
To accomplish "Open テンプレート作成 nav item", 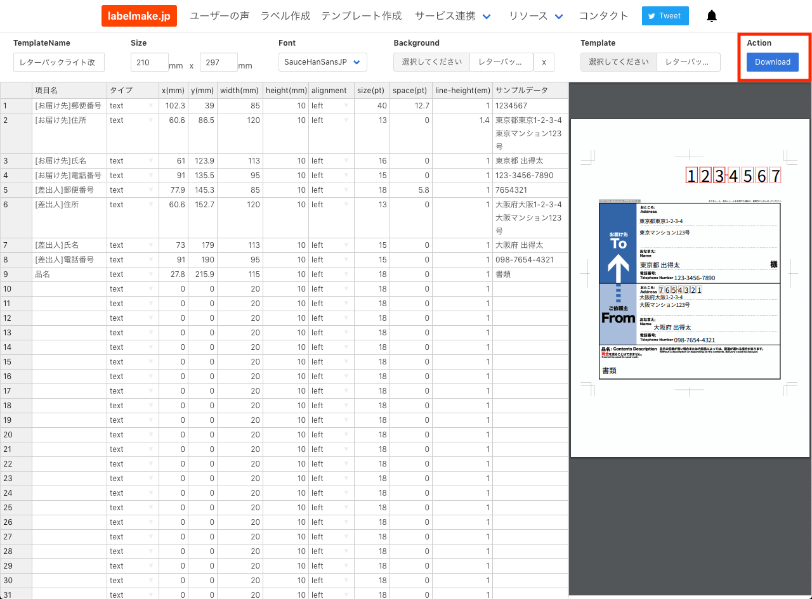I will coord(362,16).
